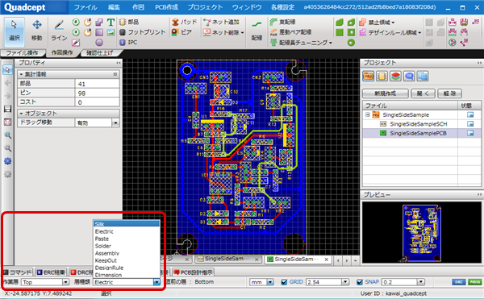Click ネット追加 (Add Net)
Image resolution: width=484 pixels, height=299 pixels.
[221, 22]
